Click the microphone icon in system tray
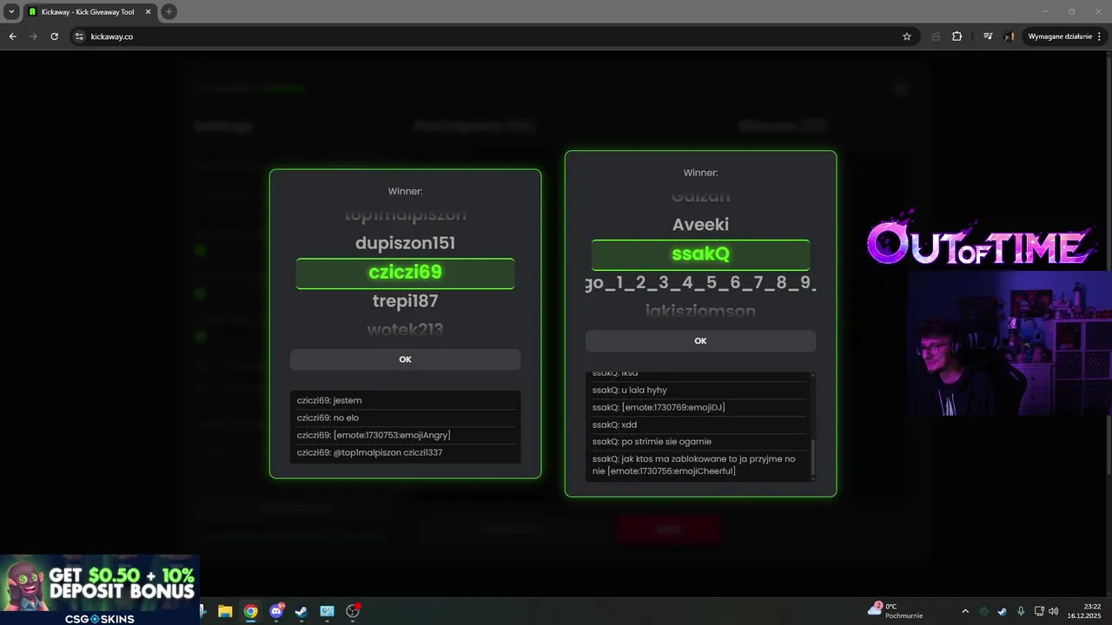 [1021, 611]
